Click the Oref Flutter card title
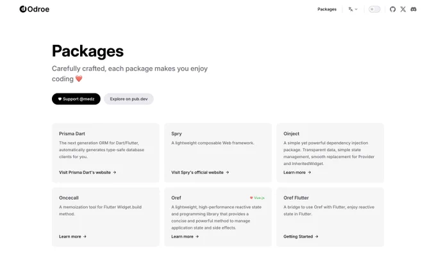 coord(296,198)
